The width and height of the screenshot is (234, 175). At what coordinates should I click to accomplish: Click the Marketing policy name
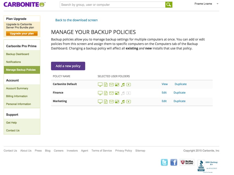[x=60, y=101]
